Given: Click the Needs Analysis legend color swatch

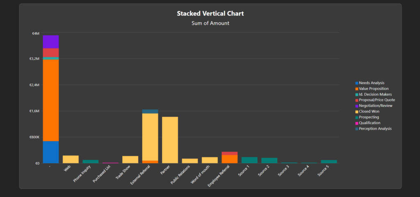Looking at the screenshot, I should coord(357,83).
